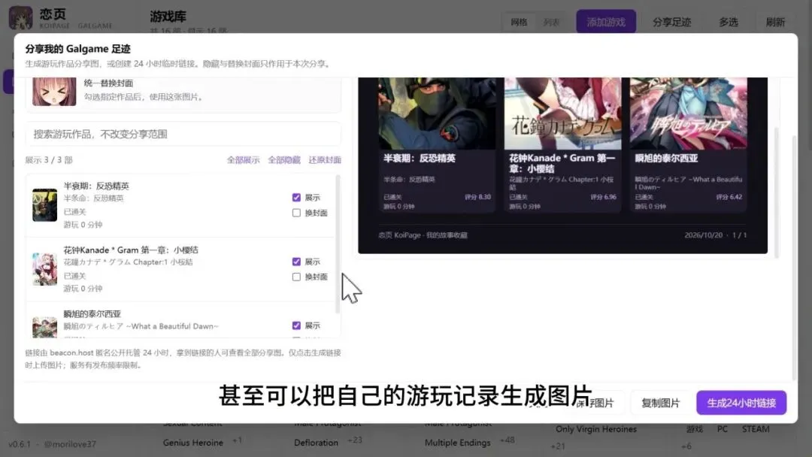Click 复制图片 button
The width and height of the screenshot is (812, 457).
tap(660, 403)
